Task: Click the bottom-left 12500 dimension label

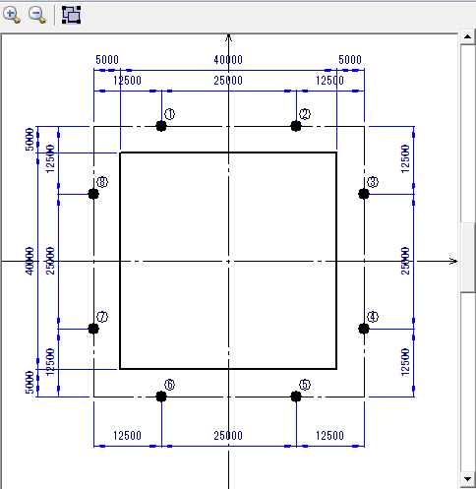Action: (x=127, y=436)
